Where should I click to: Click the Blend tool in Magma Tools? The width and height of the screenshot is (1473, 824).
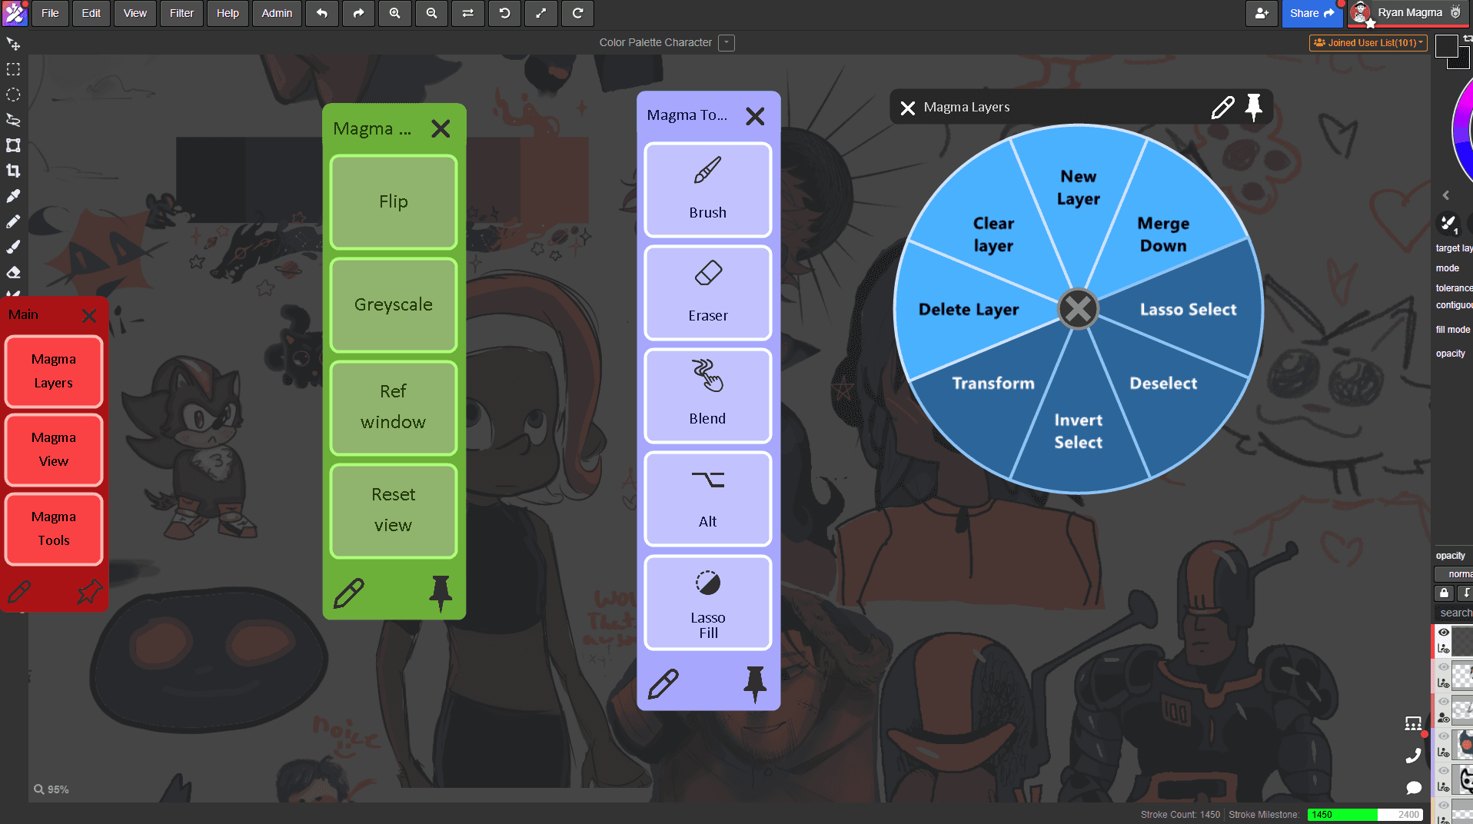point(707,396)
